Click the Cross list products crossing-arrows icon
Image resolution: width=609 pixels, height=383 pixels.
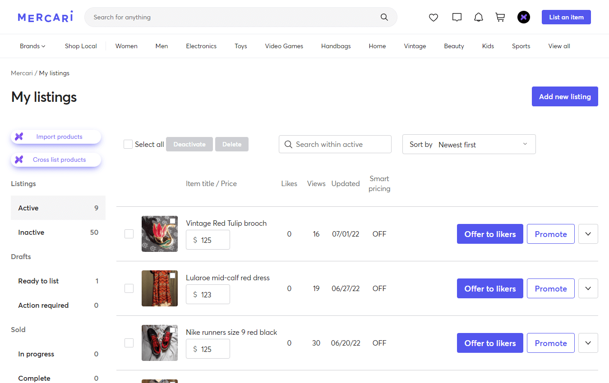tap(19, 160)
